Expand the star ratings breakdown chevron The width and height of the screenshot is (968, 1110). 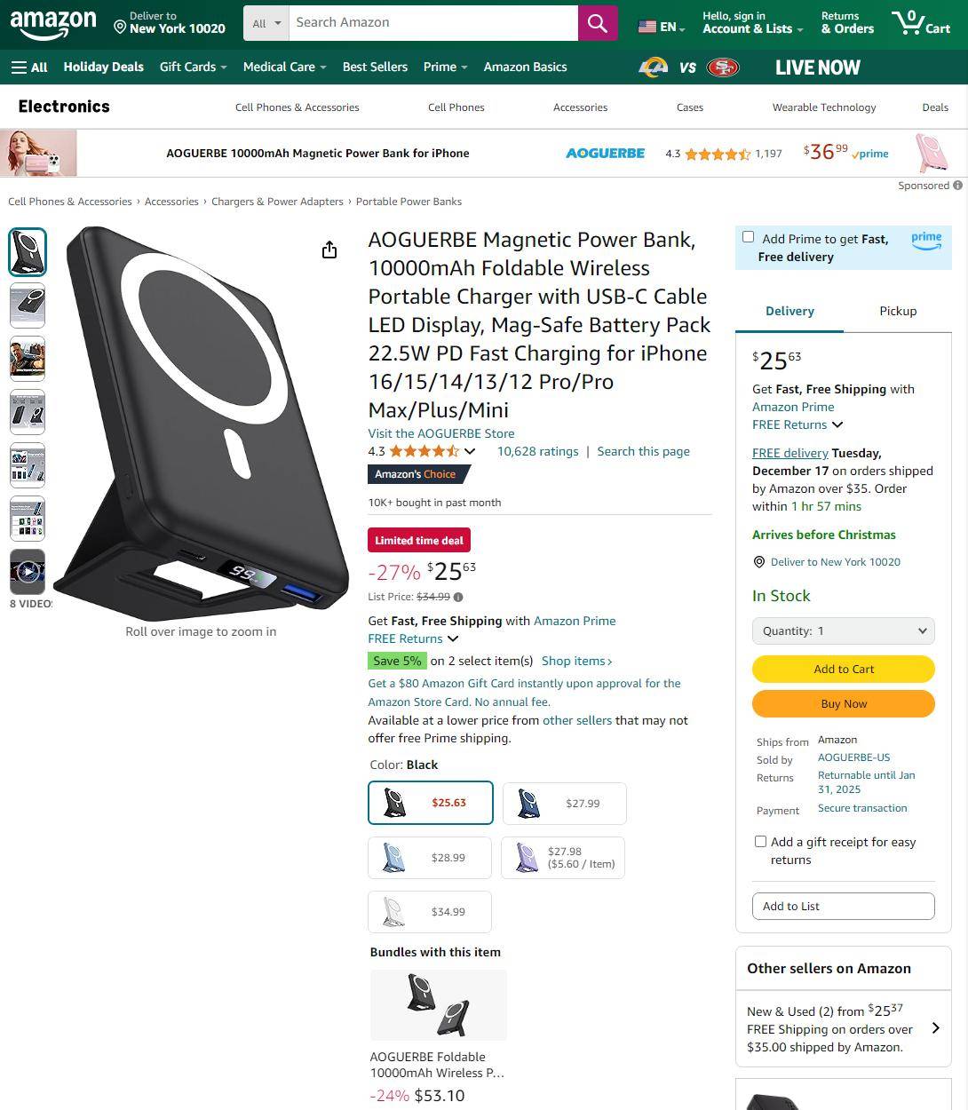[470, 451]
